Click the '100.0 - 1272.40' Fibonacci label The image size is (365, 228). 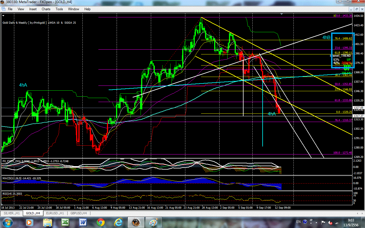pos(343,153)
